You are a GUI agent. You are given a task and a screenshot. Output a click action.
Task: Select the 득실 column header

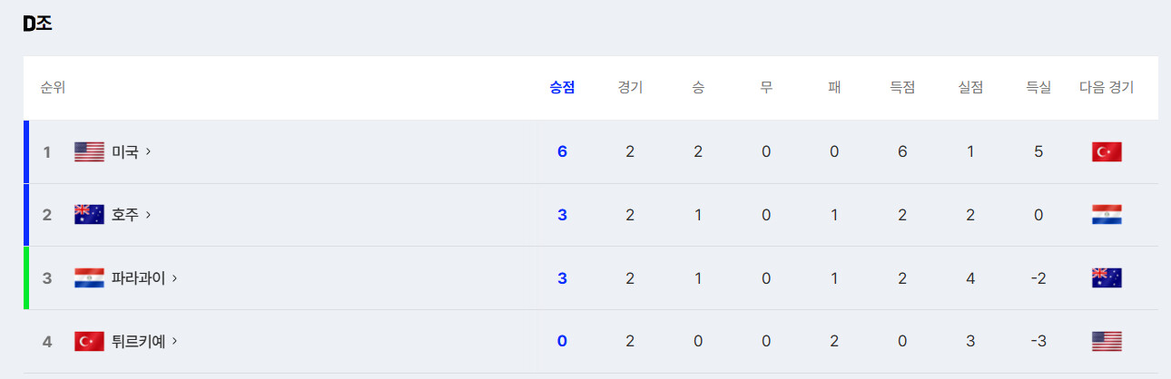[x=1038, y=88]
